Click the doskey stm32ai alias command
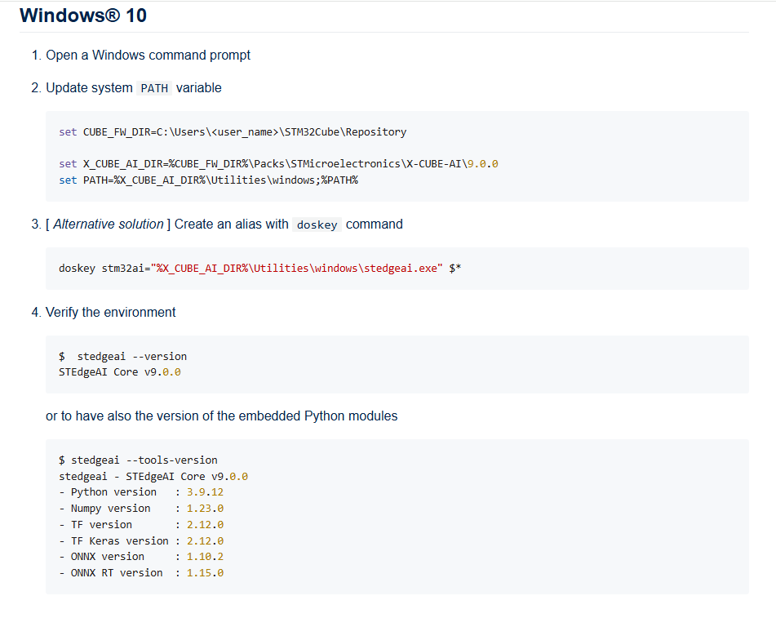 tap(260, 268)
